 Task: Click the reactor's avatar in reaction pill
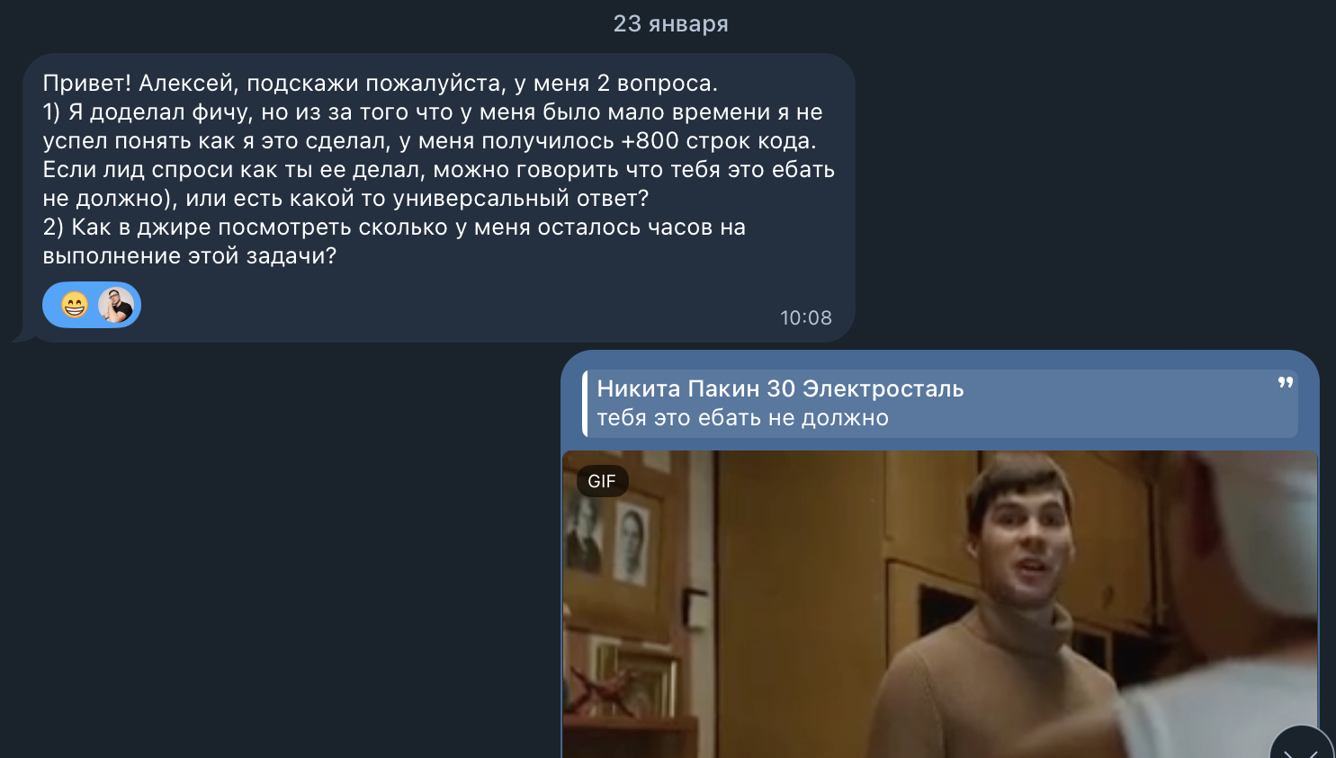(x=116, y=306)
